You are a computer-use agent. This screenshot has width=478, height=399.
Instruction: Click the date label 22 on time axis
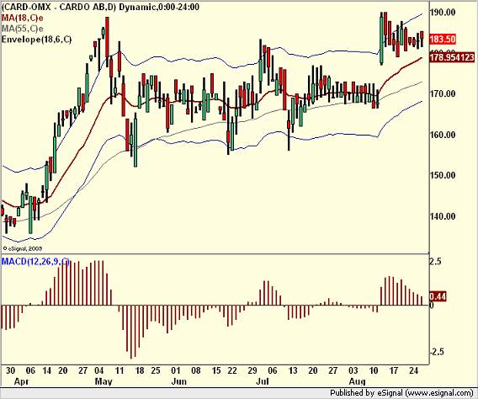[232, 370]
